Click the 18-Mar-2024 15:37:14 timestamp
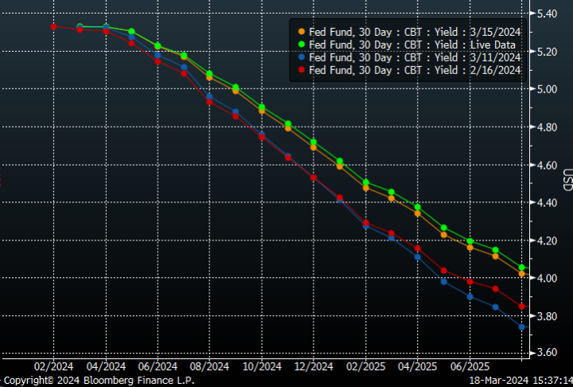 pyautogui.click(x=521, y=381)
